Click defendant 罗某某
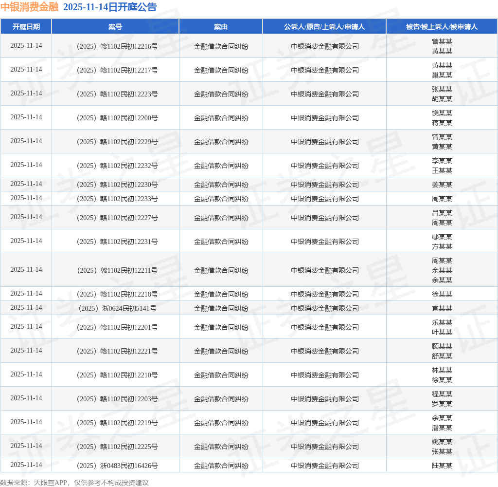The image size is (498, 487). 442,404
